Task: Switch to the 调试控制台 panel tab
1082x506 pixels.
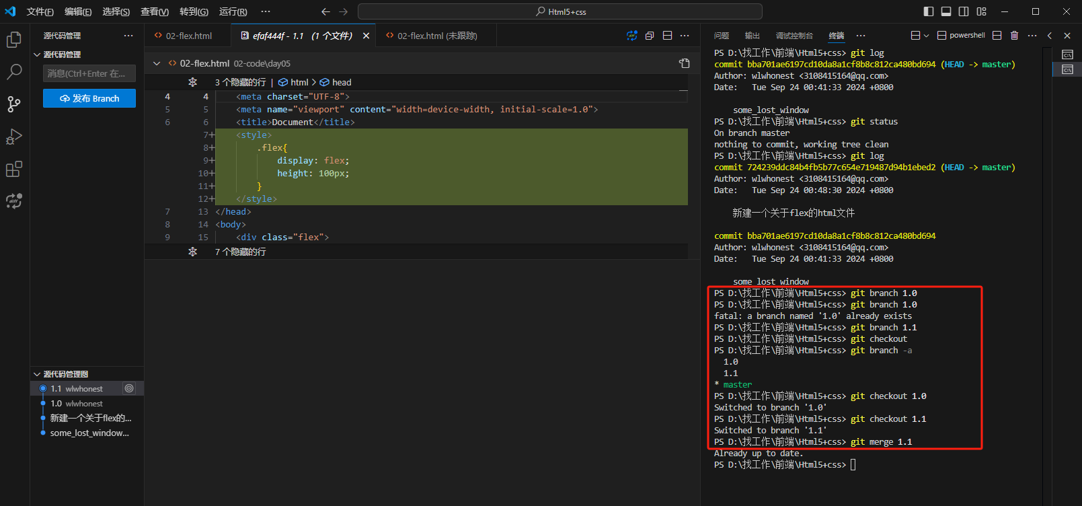Action: tap(794, 36)
